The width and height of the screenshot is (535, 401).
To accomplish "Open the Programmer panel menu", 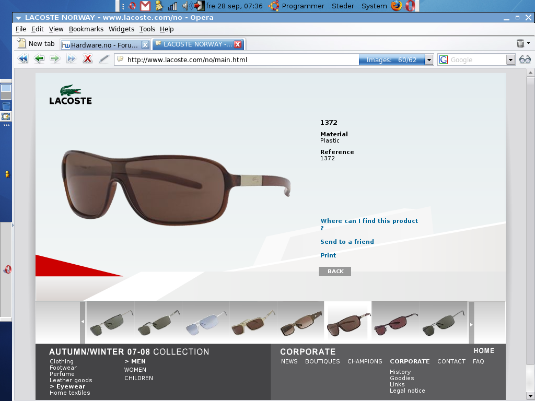I will click(x=303, y=6).
